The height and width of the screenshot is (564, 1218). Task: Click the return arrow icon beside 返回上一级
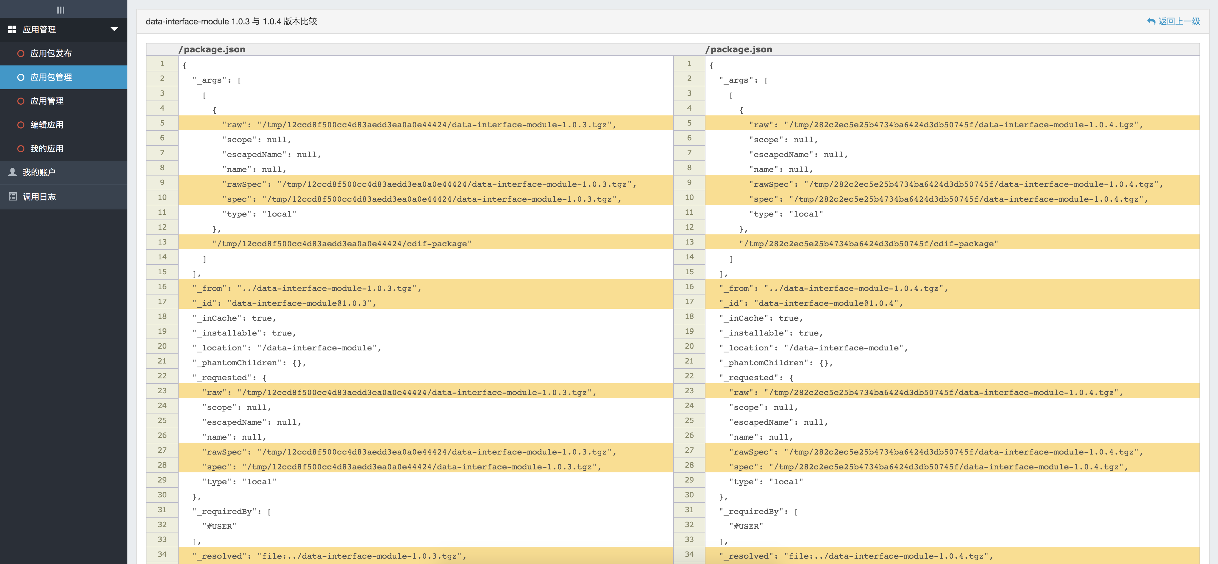(1151, 21)
